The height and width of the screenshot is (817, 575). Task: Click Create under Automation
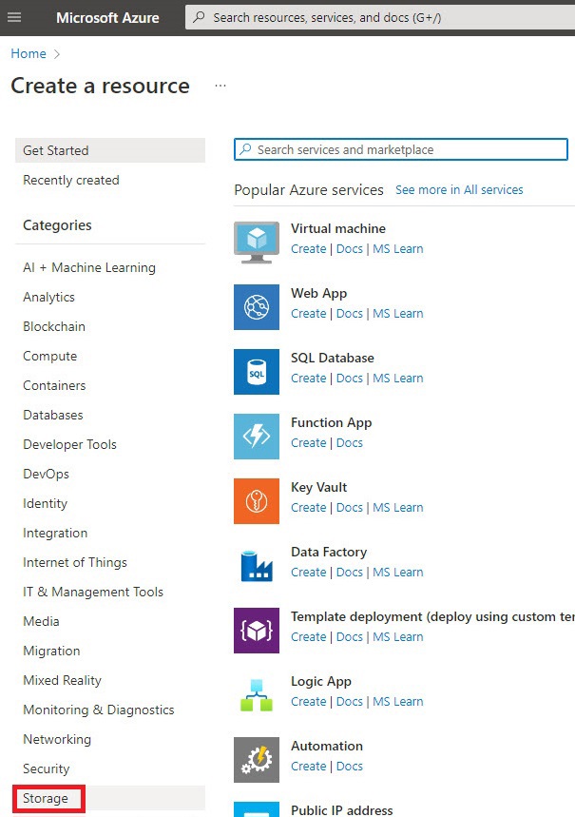(308, 766)
